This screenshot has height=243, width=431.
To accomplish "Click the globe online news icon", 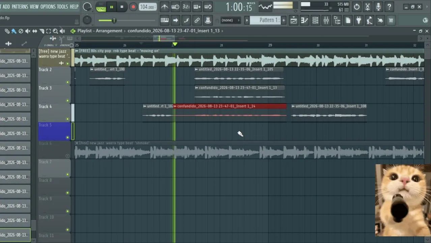I will tap(425, 20).
